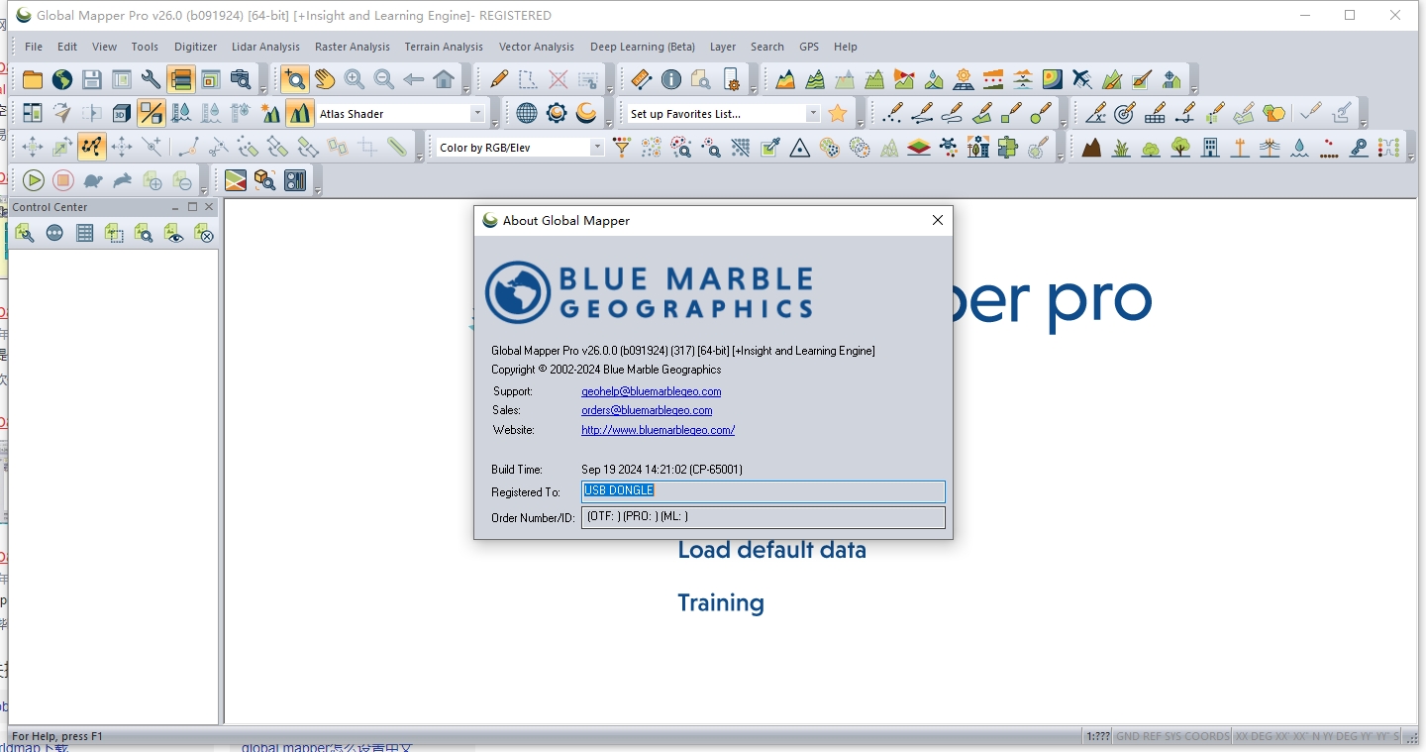Screen dimensions: 1426x752
Task: Click the Zoom In magnifier icon
Action: [355, 80]
